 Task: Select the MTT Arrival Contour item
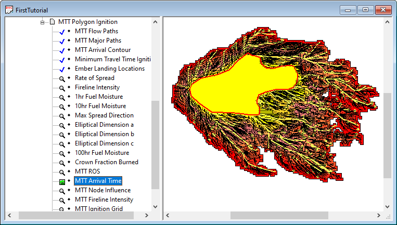pyautogui.click(x=103, y=50)
